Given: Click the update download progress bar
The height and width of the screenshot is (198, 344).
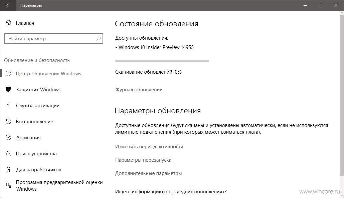Looking at the screenshot, I should (x=162, y=61).
